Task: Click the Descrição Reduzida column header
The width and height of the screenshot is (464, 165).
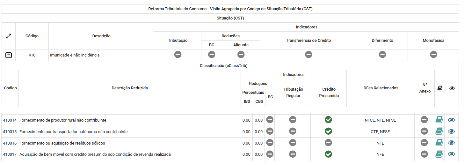Action: pyautogui.click(x=130, y=88)
